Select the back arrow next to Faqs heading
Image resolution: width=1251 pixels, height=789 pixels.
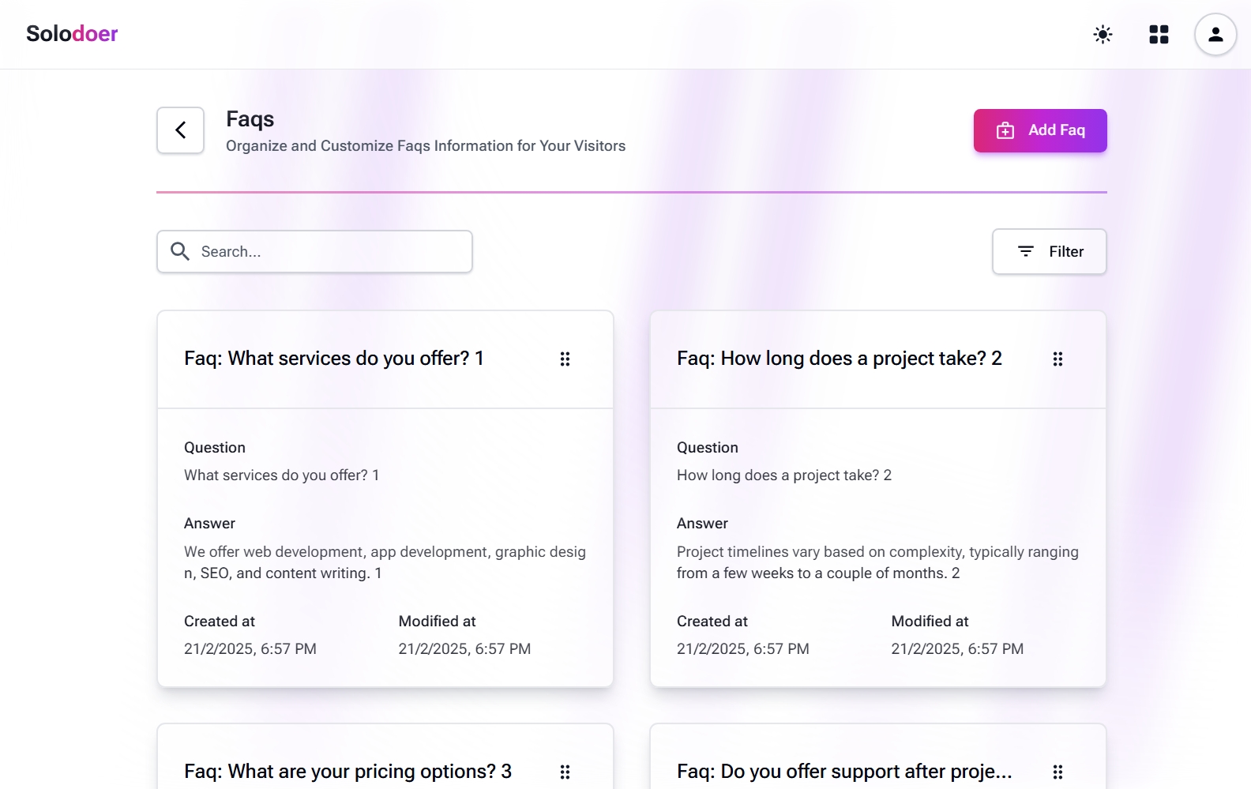point(180,130)
